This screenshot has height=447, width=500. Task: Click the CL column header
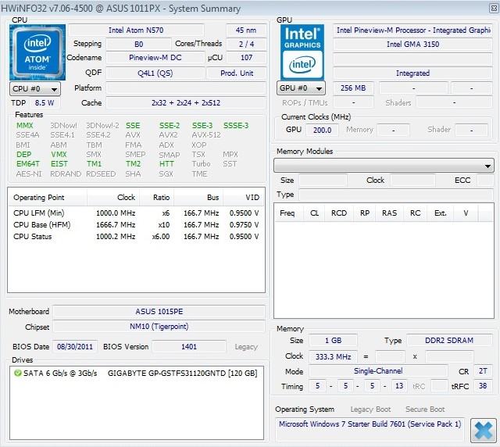coord(314,213)
